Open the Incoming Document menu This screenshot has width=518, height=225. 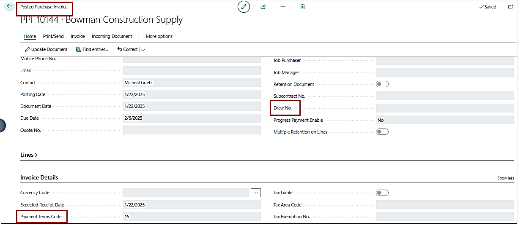112,36
